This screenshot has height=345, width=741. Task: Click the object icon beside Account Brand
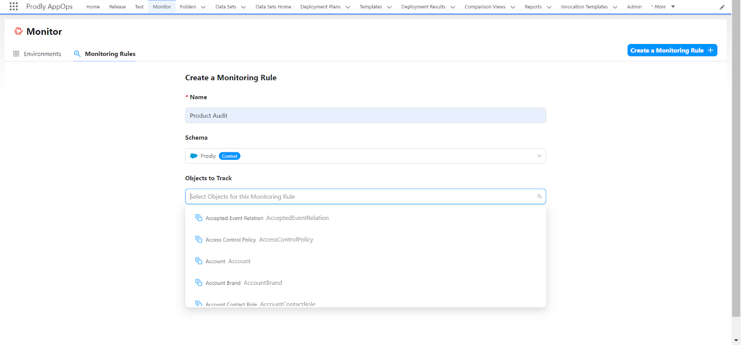[x=199, y=282]
